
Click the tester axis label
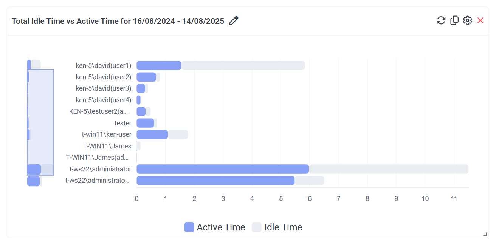pyautogui.click(x=123, y=123)
